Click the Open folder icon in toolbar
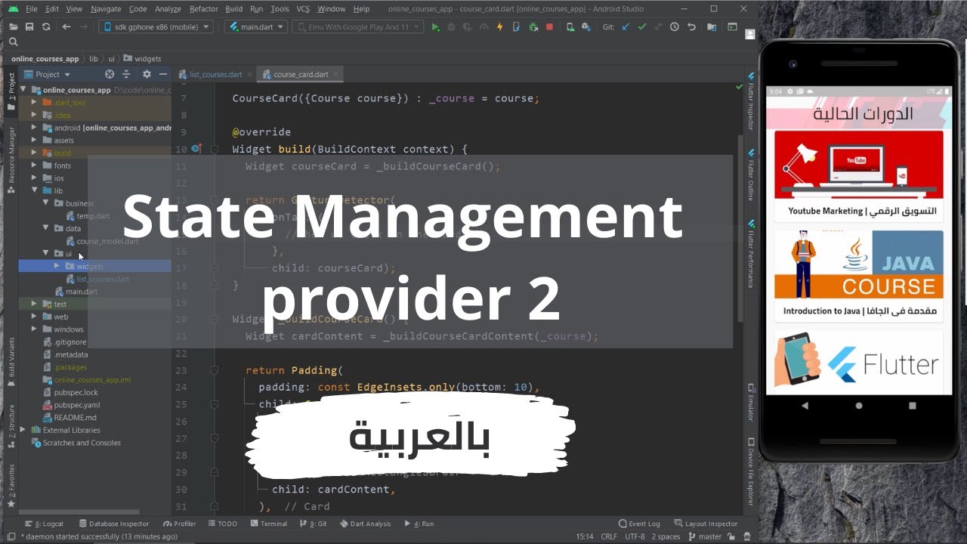 [14, 27]
